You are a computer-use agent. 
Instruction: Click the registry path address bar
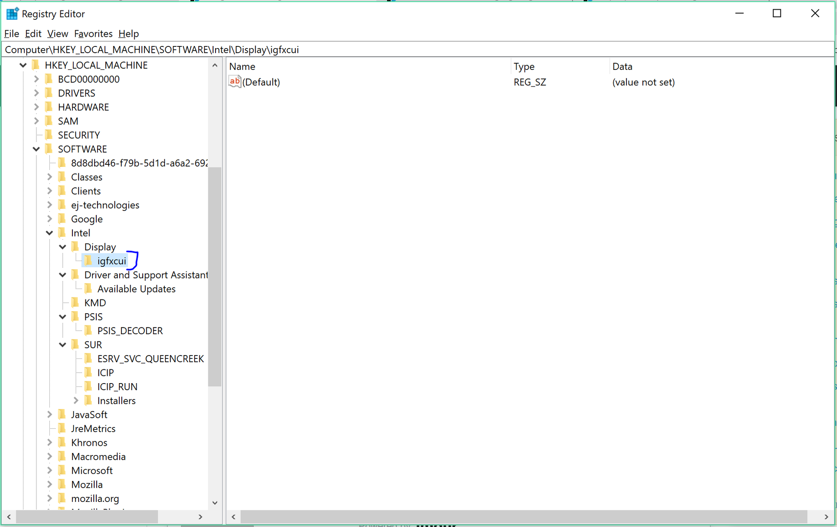[418, 50]
